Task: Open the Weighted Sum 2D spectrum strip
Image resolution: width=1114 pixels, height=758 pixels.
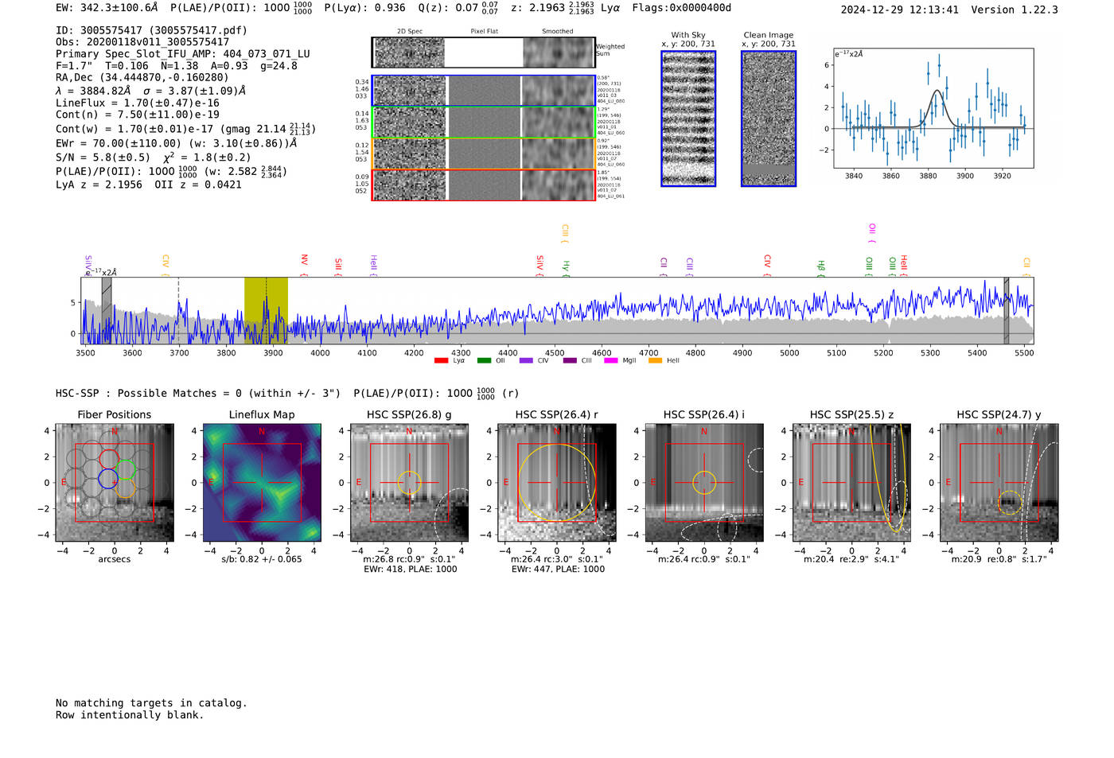Action: point(484,52)
